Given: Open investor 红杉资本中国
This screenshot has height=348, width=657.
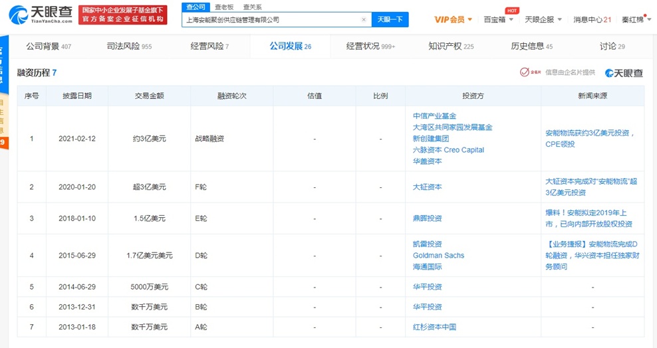Looking at the screenshot, I should point(434,327).
